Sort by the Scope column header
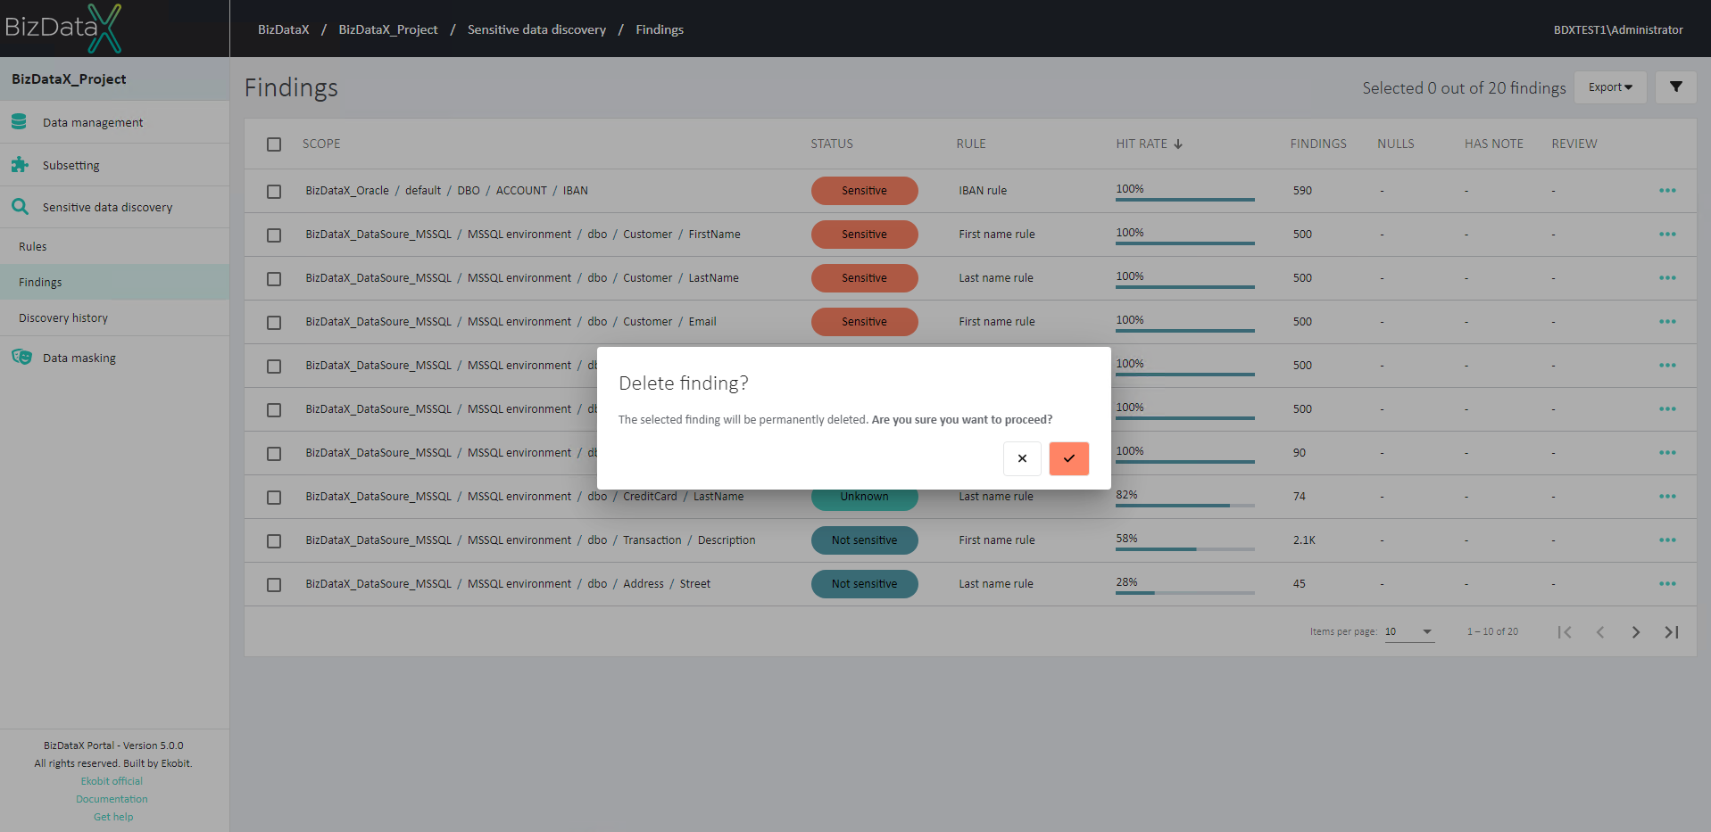1711x832 pixels. (x=321, y=144)
